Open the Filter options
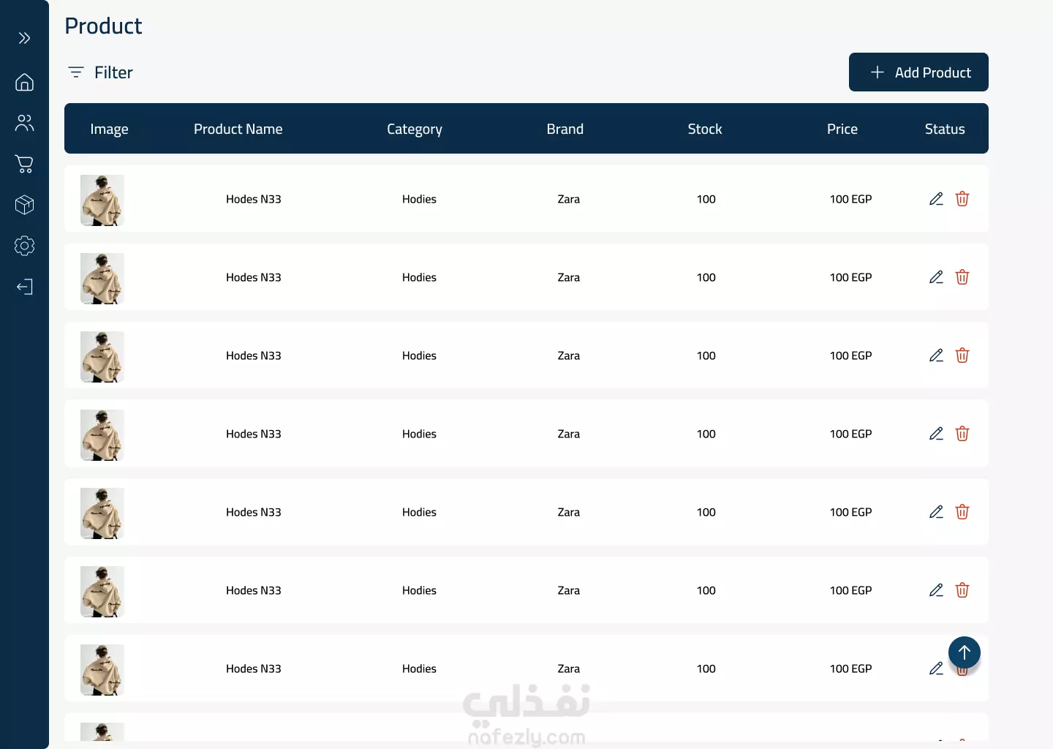Image resolution: width=1053 pixels, height=749 pixels. [100, 72]
